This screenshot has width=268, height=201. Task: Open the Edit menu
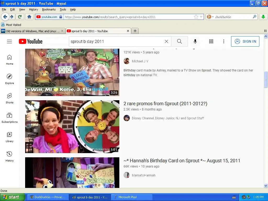(x=13, y=9)
